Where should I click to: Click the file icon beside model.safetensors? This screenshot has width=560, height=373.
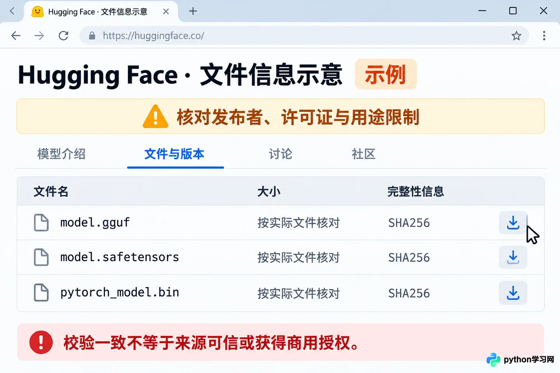pyautogui.click(x=41, y=257)
